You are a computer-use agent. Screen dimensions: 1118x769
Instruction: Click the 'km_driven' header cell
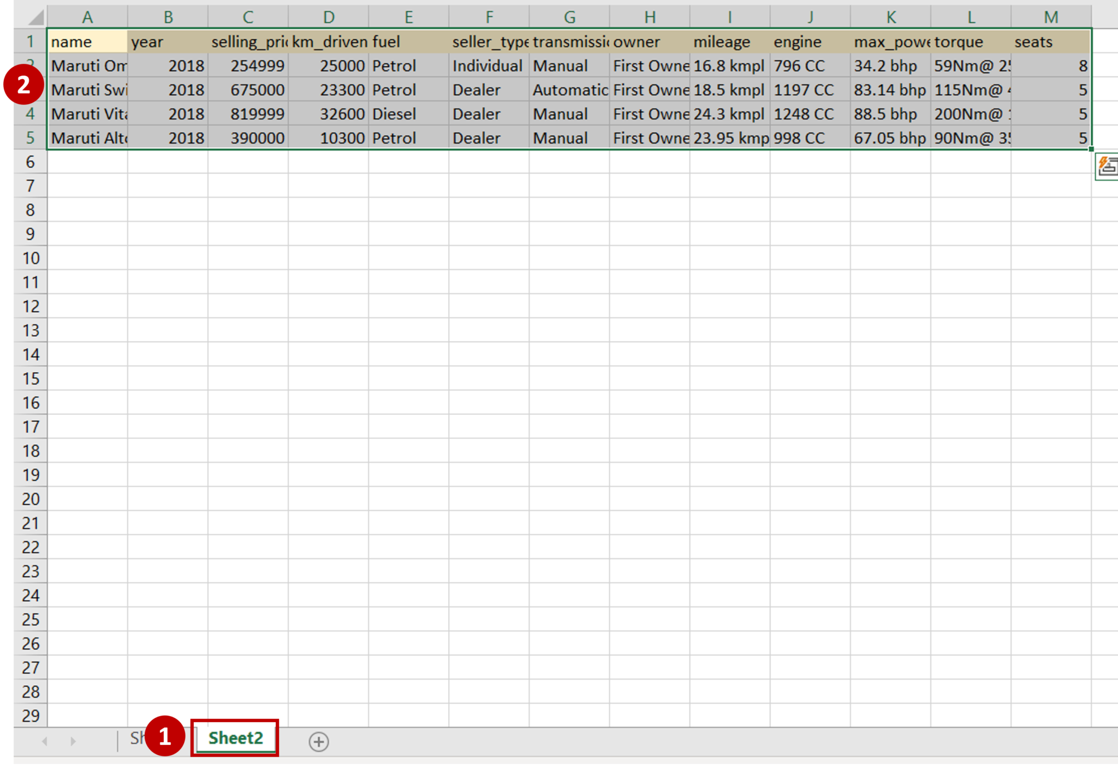[328, 41]
